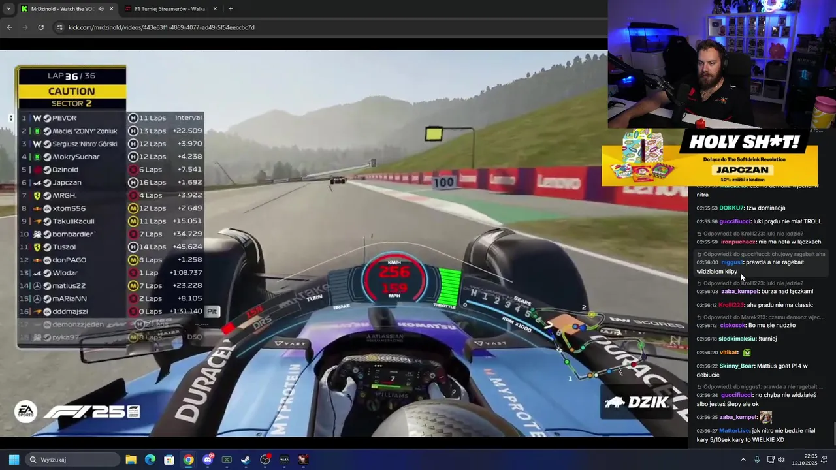Go forward in the browser history
This screenshot has width=836, height=470.
(x=25, y=27)
